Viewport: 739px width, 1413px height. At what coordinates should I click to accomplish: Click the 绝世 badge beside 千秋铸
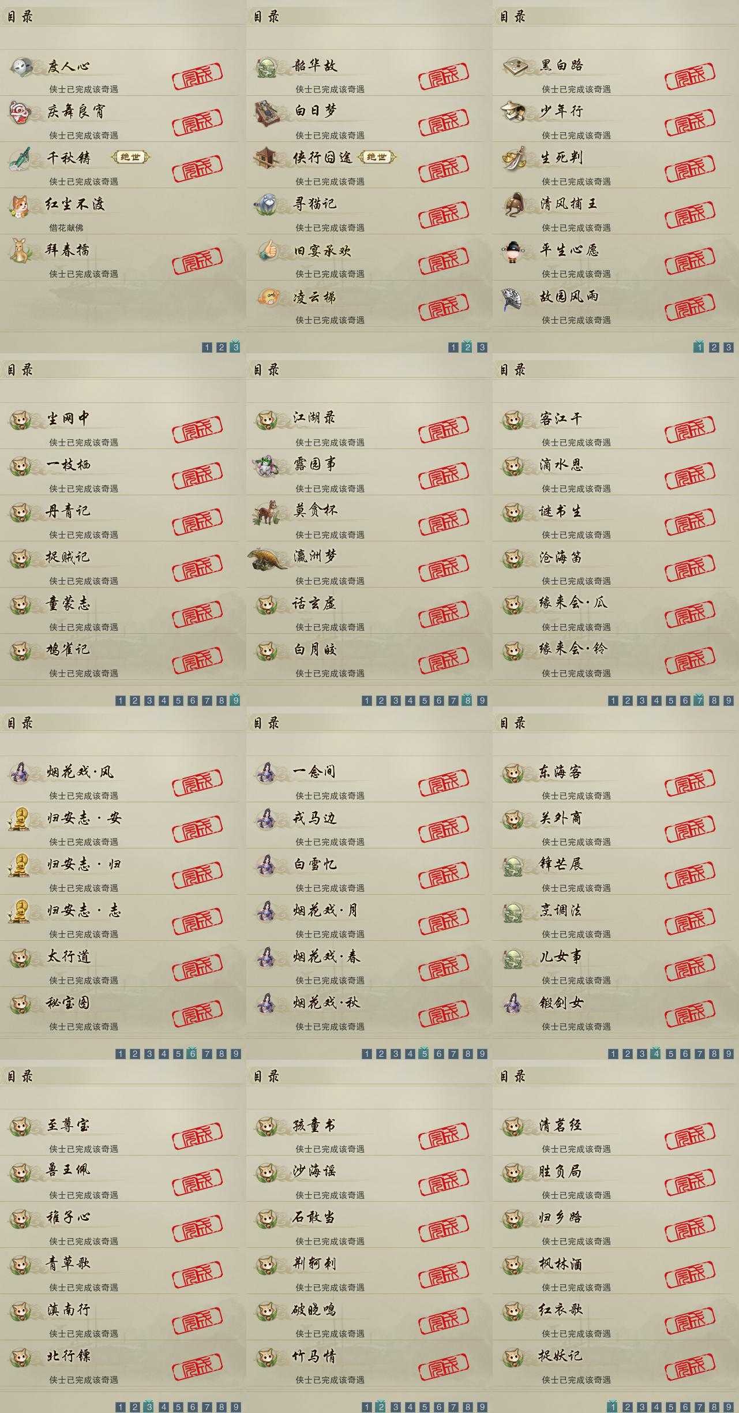pyautogui.click(x=130, y=157)
